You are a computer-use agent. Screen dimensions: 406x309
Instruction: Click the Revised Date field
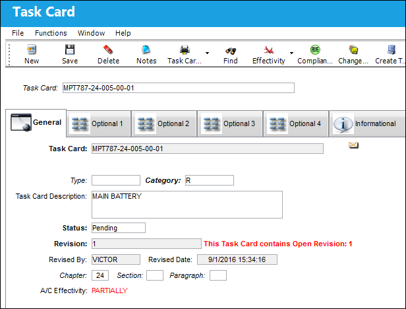coord(237,259)
